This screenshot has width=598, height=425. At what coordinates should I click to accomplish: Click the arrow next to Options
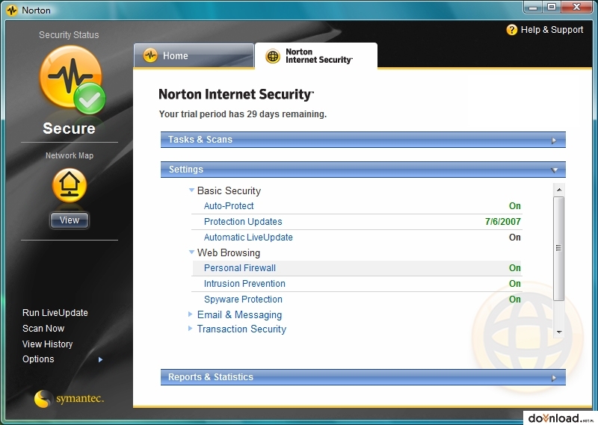pos(100,359)
